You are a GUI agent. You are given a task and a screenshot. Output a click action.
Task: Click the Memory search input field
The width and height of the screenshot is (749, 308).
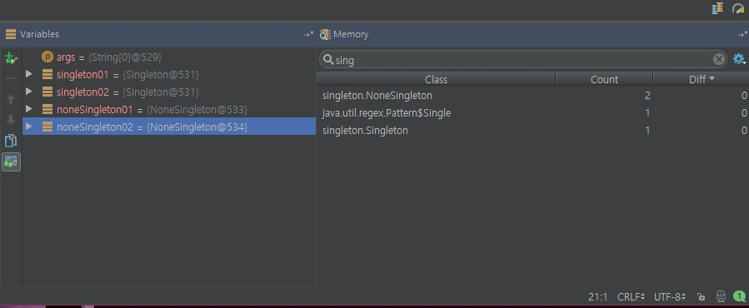tap(522, 60)
